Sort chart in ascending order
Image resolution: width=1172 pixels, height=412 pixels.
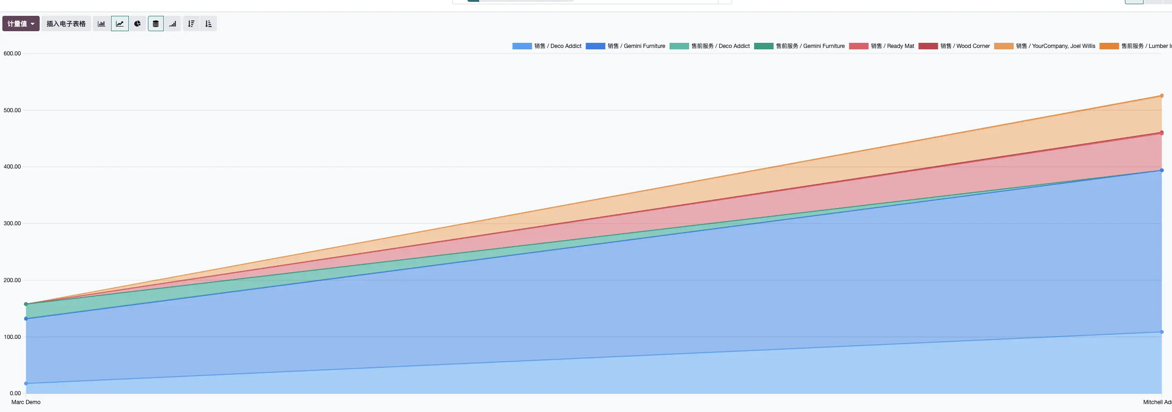tap(209, 24)
